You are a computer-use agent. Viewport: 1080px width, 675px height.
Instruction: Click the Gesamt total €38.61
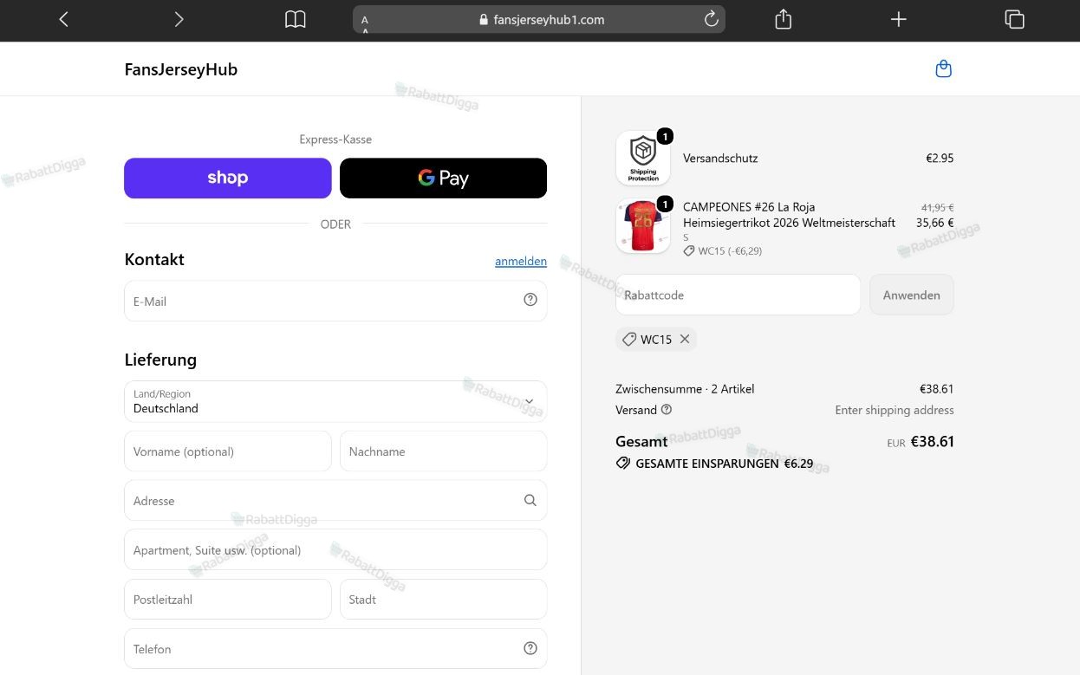(933, 441)
